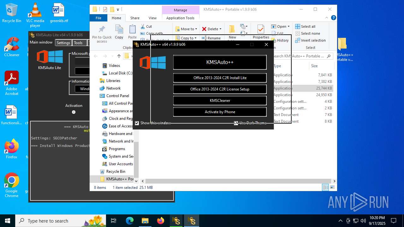Select Recycle Bin in navigation tree
The height and width of the screenshot is (227, 404).
(x=112, y=172)
